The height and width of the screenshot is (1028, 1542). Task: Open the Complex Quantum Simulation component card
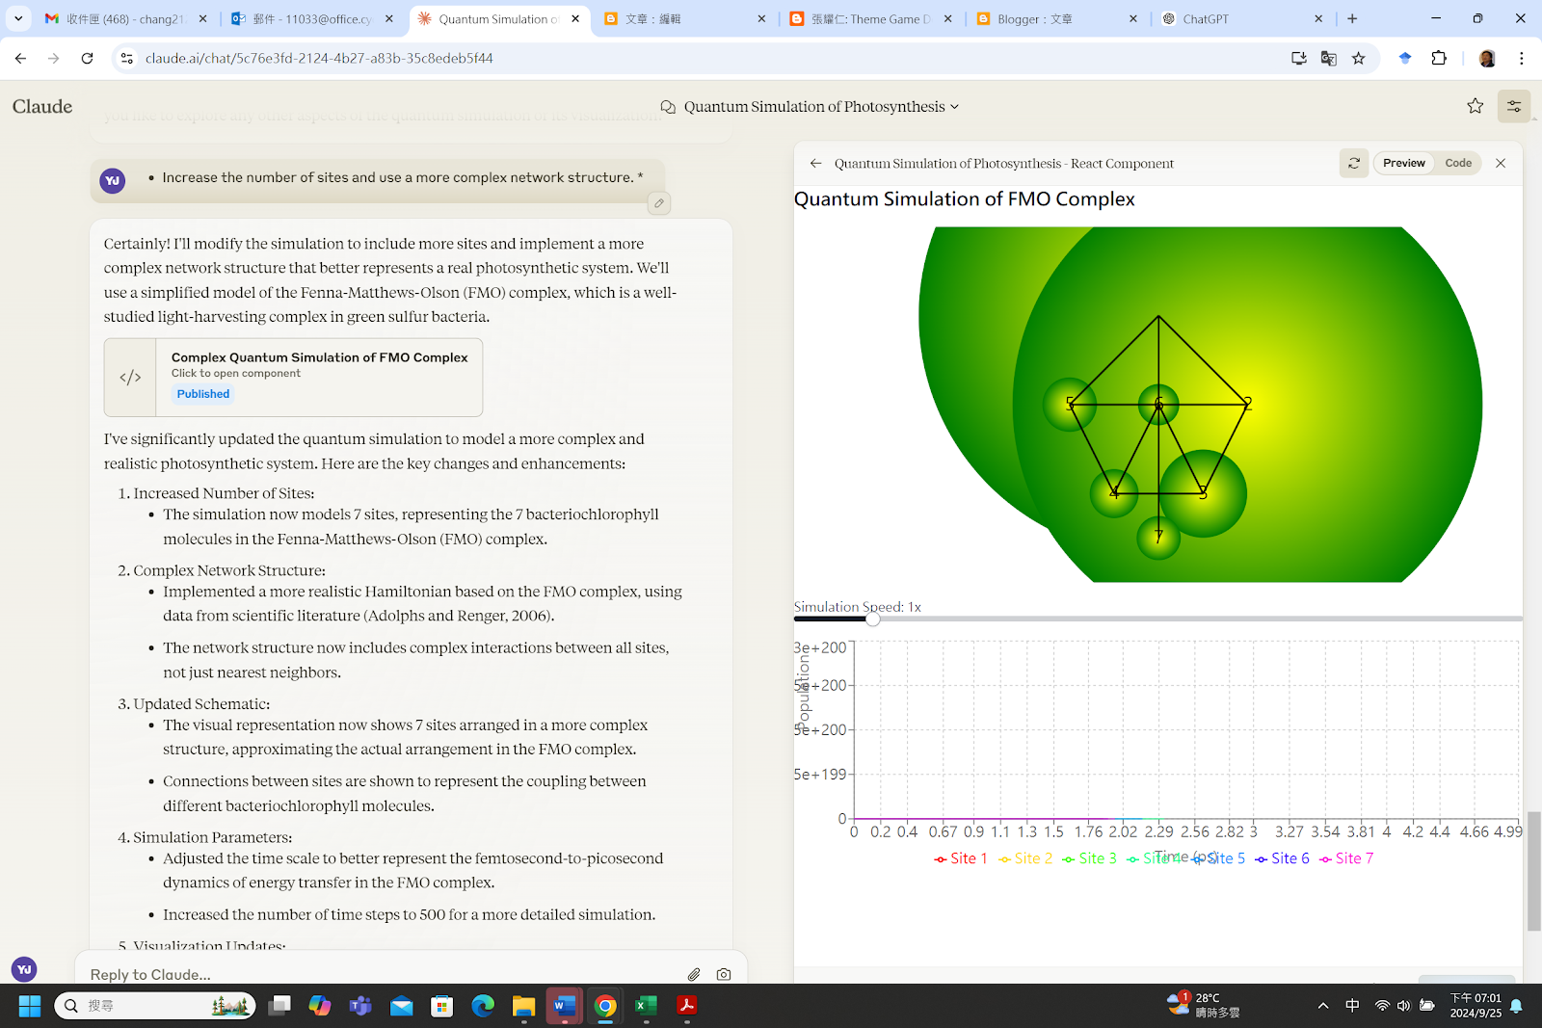pos(293,378)
